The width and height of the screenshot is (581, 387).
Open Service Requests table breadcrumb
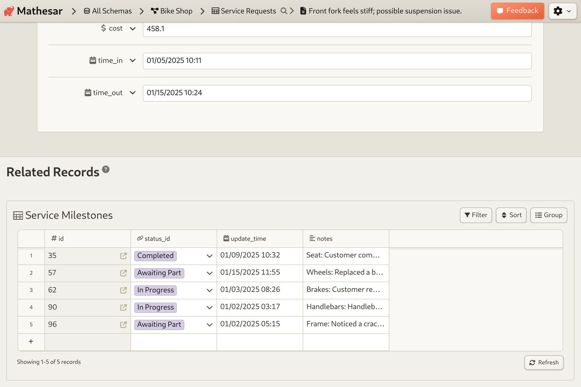244,11
